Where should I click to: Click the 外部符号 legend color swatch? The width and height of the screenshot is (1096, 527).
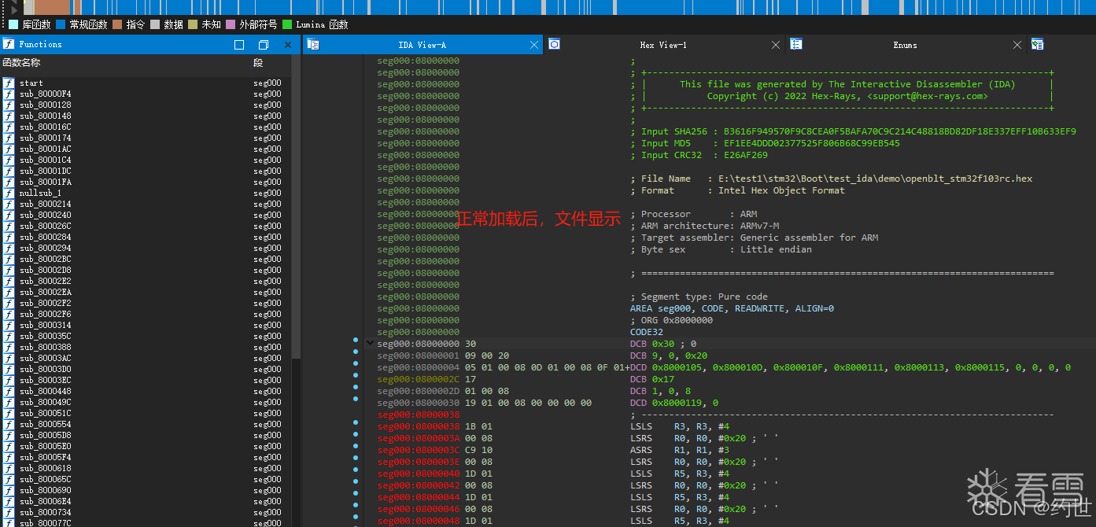click(x=231, y=24)
